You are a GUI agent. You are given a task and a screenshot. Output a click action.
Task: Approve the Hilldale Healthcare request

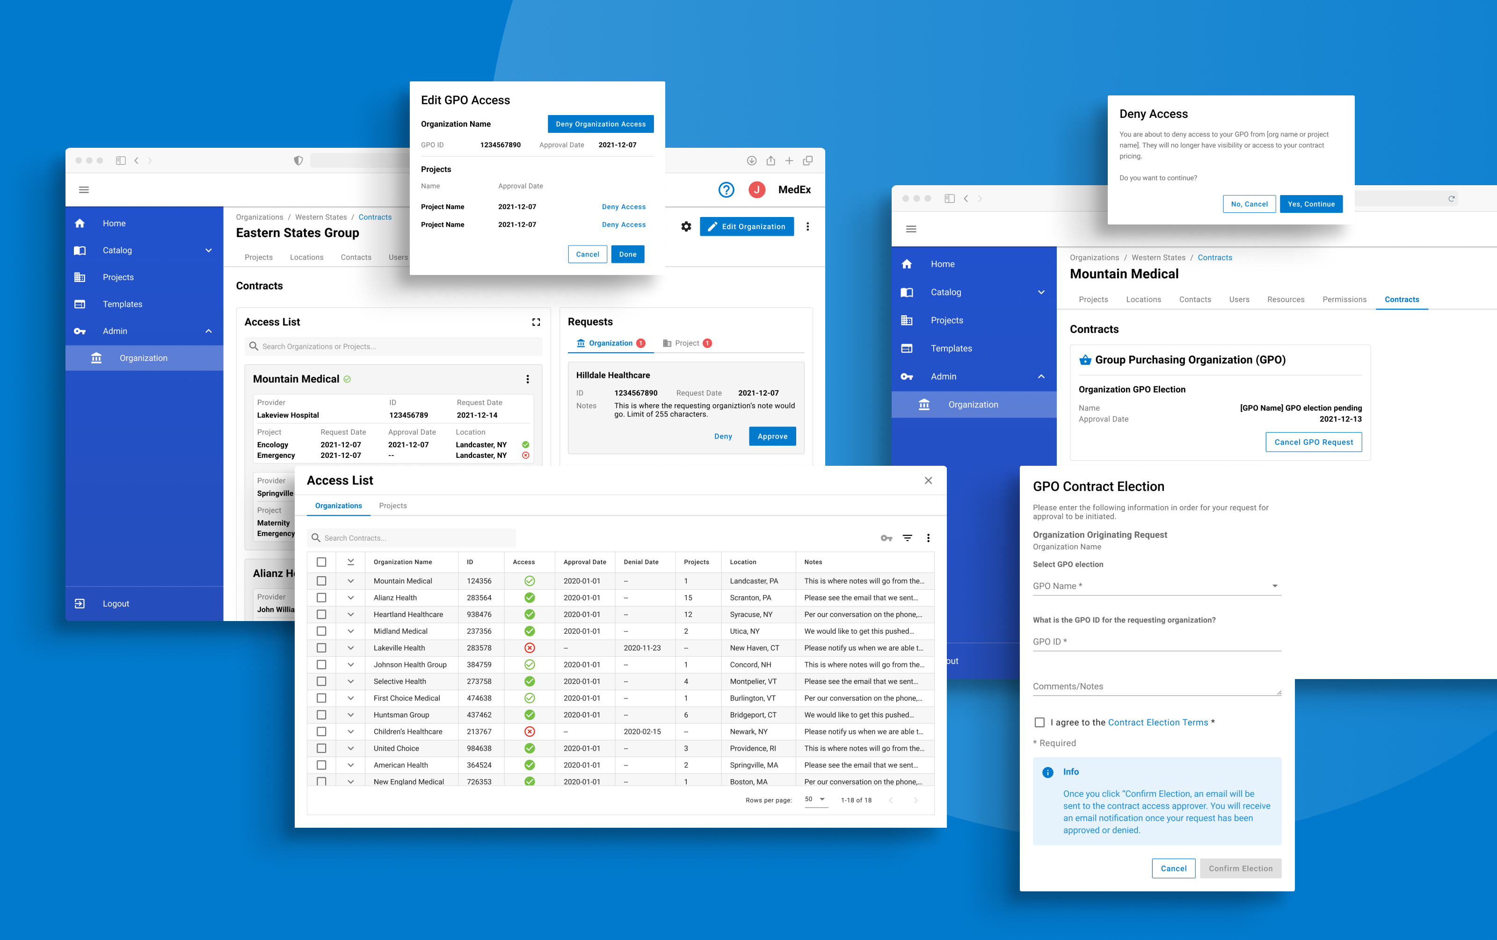pyautogui.click(x=772, y=436)
